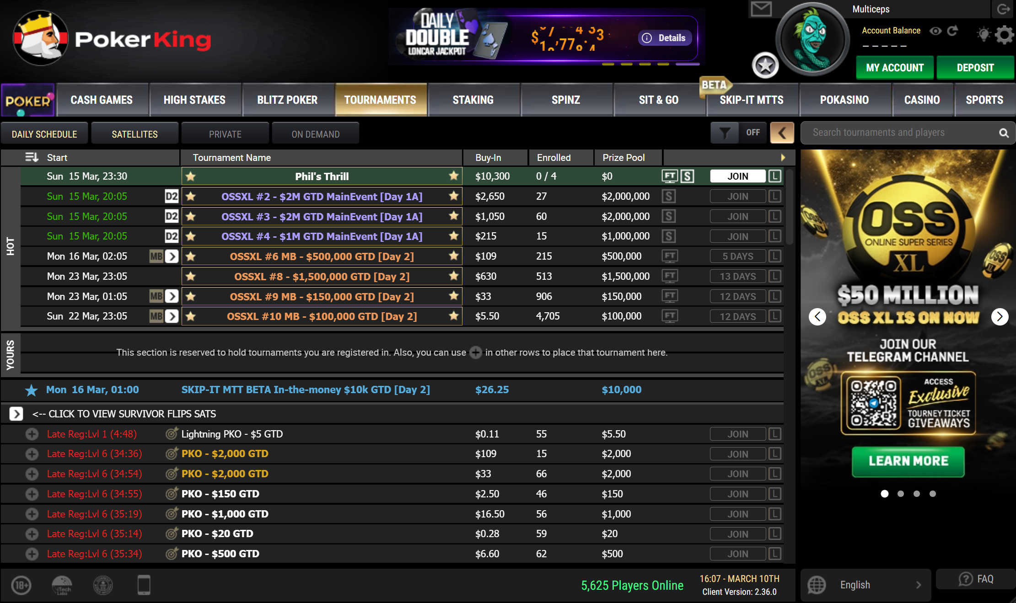This screenshot has width=1016, height=603.
Task: Click the refresh balance icon
Action: 952,31
